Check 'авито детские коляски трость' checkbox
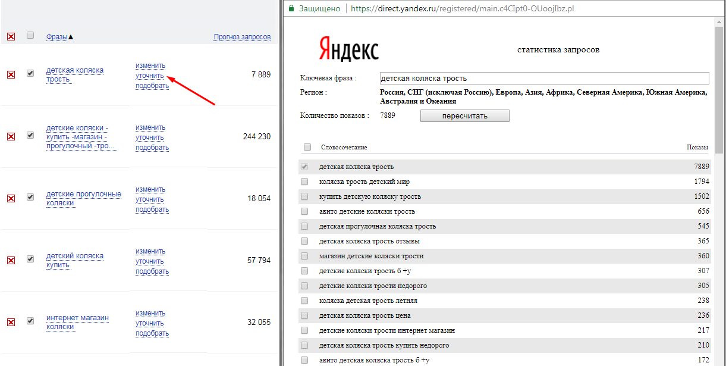The height and width of the screenshot is (366, 726). click(x=304, y=211)
